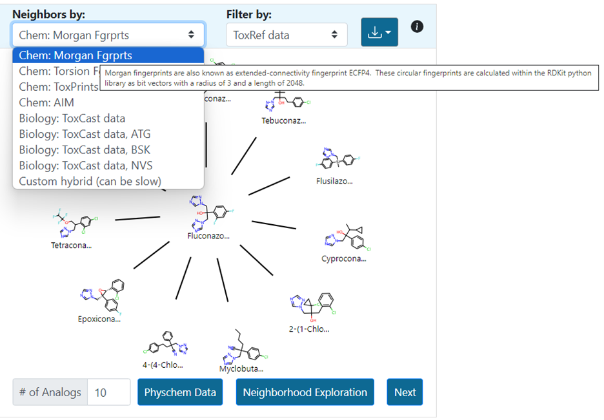Screen dimensions: 604x420
Task: Select Biology: ToxCast data, ATG
Action: [x=108, y=134]
